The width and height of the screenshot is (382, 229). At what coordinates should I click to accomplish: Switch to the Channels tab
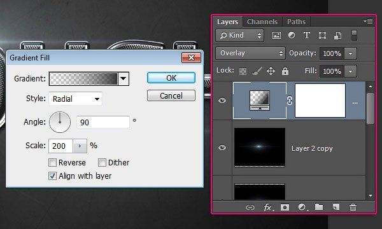tap(262, 22)
